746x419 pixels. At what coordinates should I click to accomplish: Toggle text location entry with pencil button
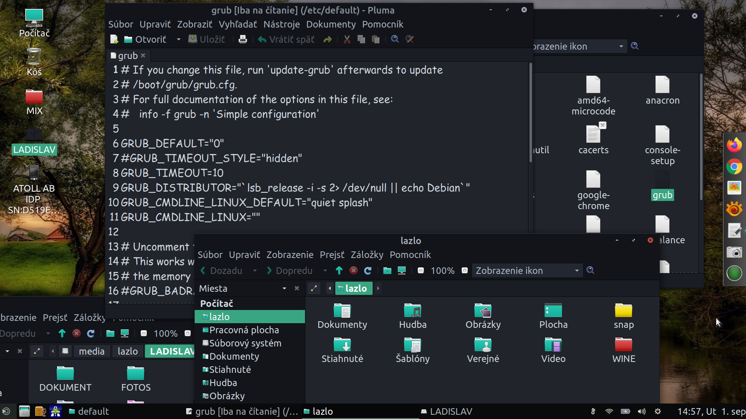[x=314, y=288]
